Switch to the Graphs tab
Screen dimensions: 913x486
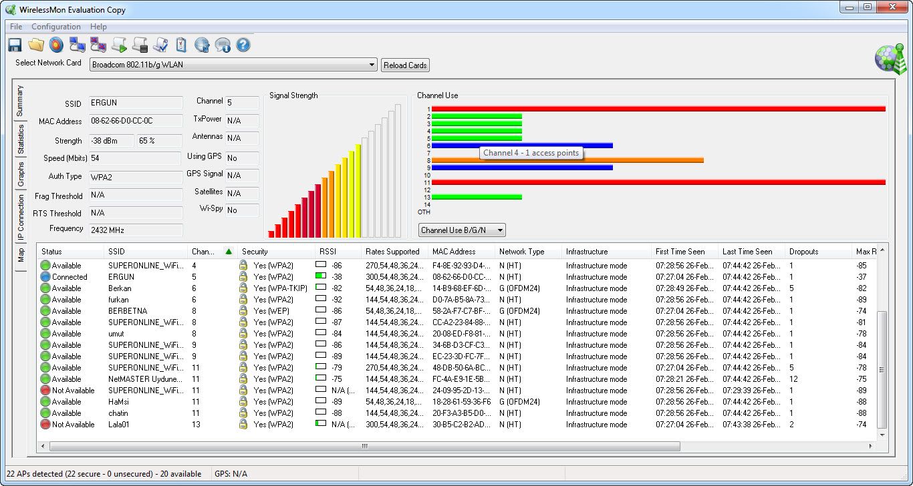pos(20,174)
